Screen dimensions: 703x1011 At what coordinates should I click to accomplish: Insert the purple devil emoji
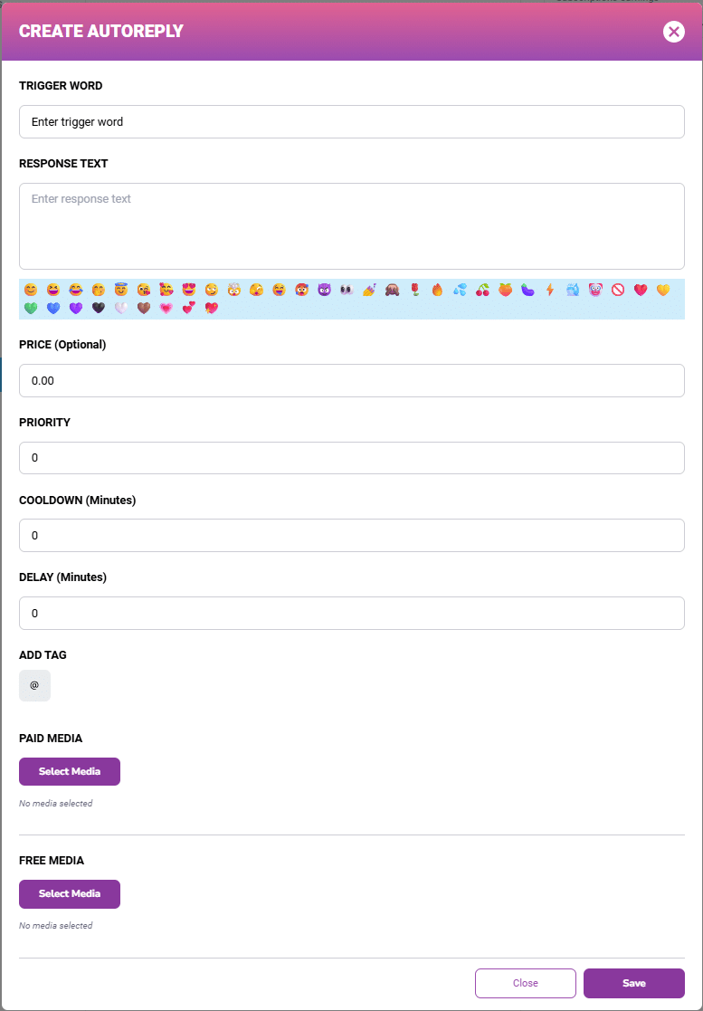click(325, 291)
